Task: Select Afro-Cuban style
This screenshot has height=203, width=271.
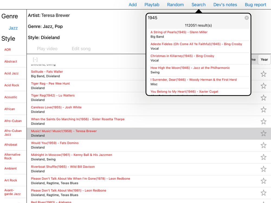Action: 13,121
